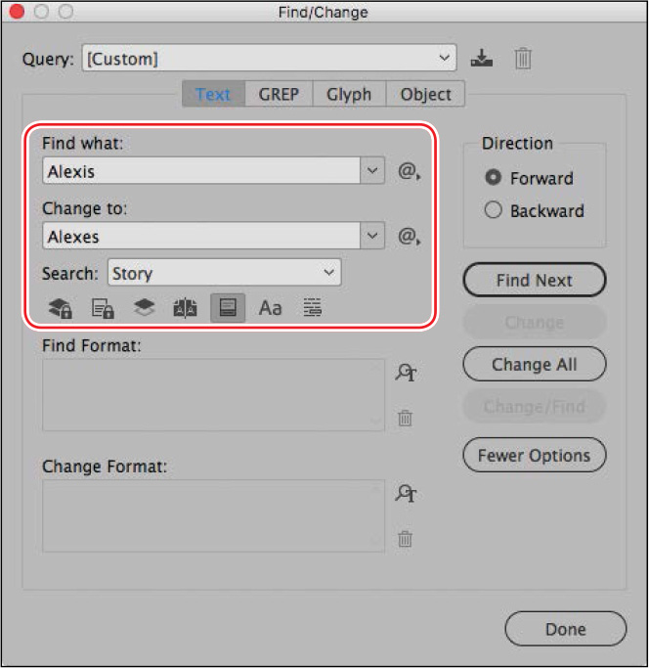Click the Save Query icon
Viewport: 649px width, 668px height.
[482, 59]
